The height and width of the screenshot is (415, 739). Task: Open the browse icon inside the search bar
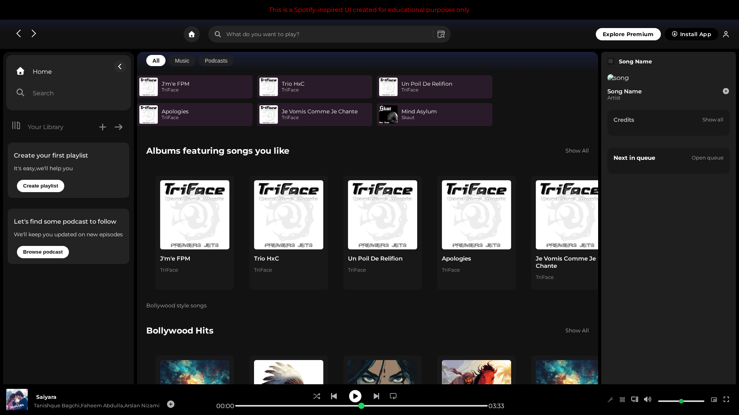[x=441, y=34]
